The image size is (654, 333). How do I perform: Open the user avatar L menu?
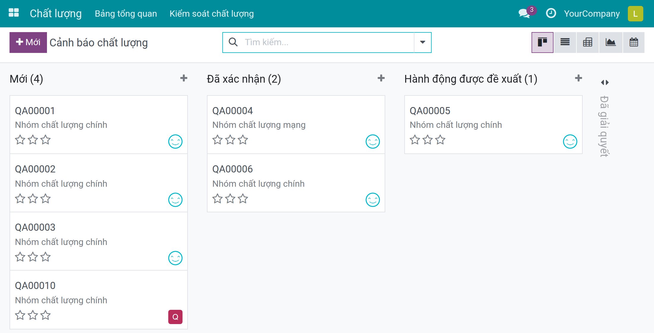coord(635,14)
